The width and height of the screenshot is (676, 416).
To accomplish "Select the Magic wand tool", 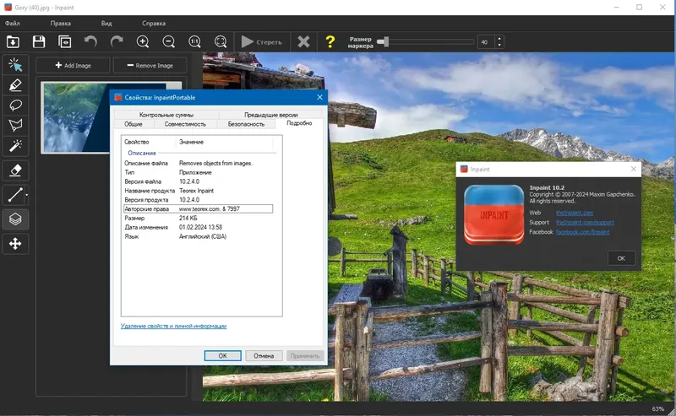I will (x=15, y=146).
